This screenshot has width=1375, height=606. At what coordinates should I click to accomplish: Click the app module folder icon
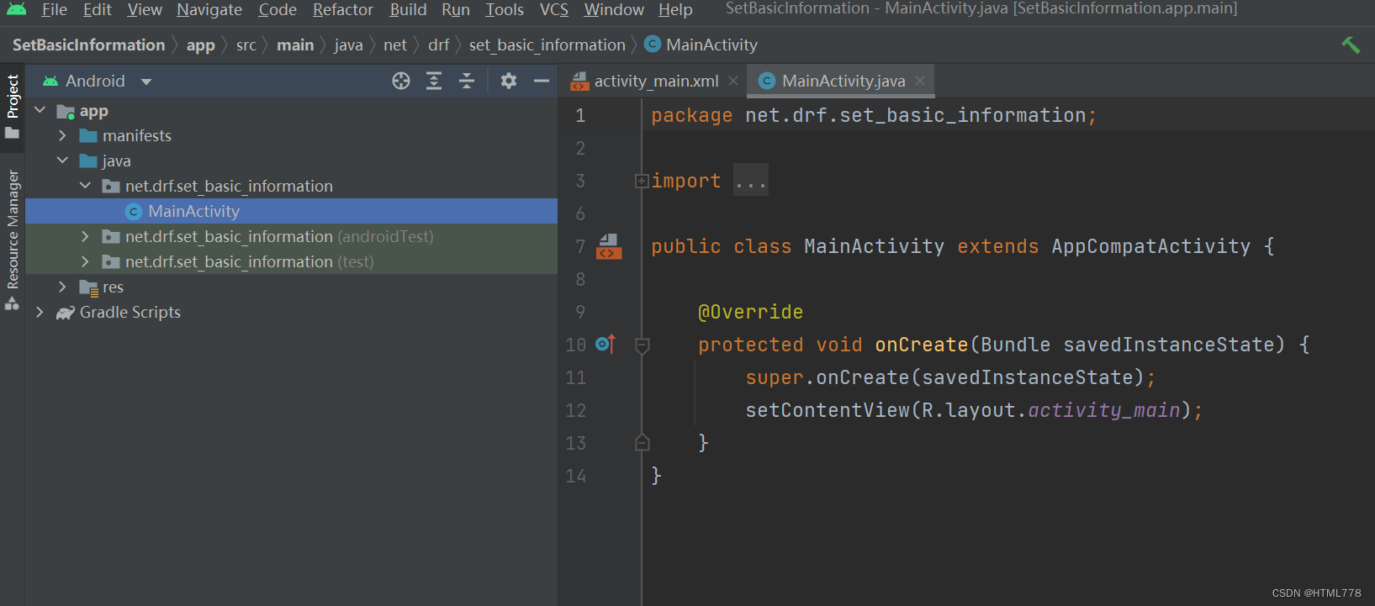point(66,111)
